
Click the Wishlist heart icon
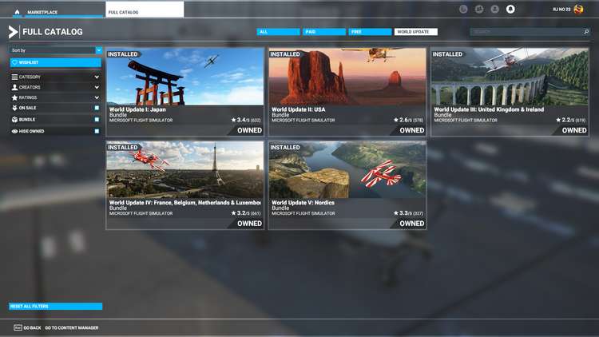click(14, 62)
